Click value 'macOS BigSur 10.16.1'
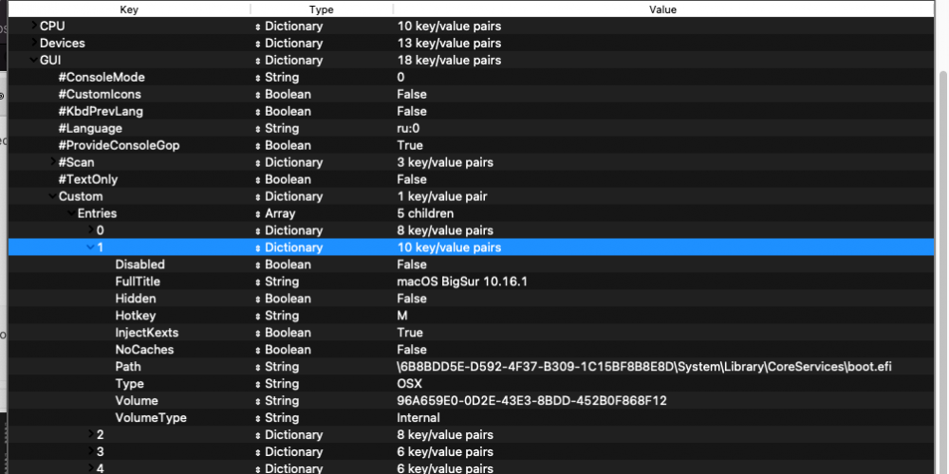The width and height of the screenshot is (949, 474). tap(462, 282)
